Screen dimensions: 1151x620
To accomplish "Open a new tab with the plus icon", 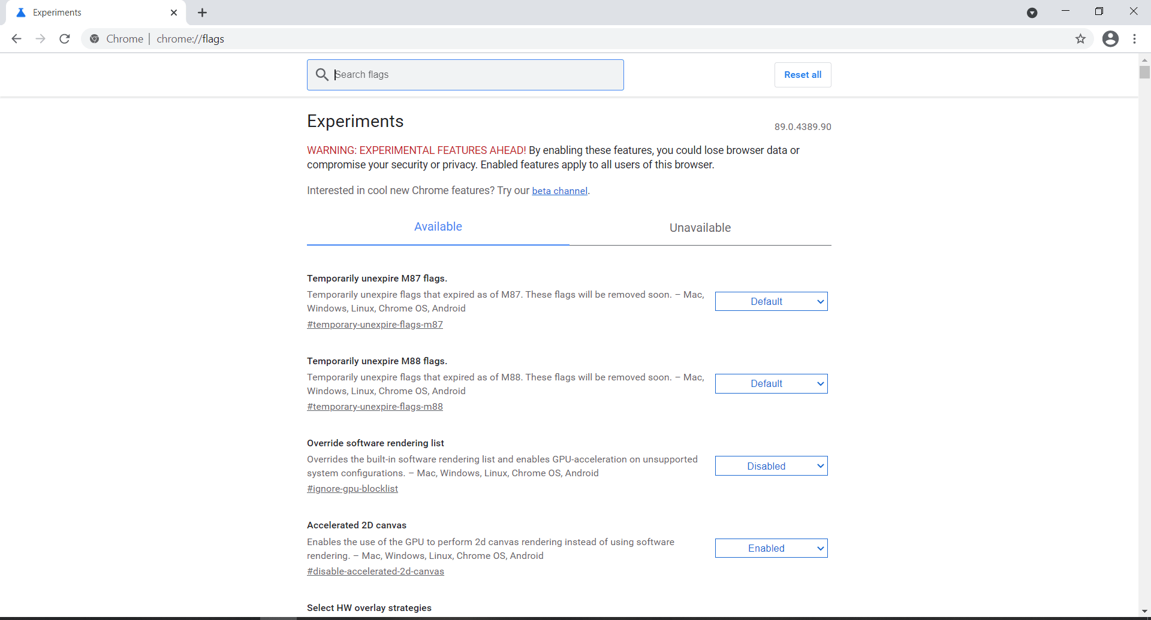I will click(203, 13).
